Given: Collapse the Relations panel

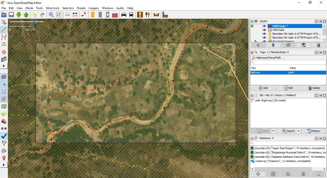Looking at the screenshot, I should click(x=252, y=138).
